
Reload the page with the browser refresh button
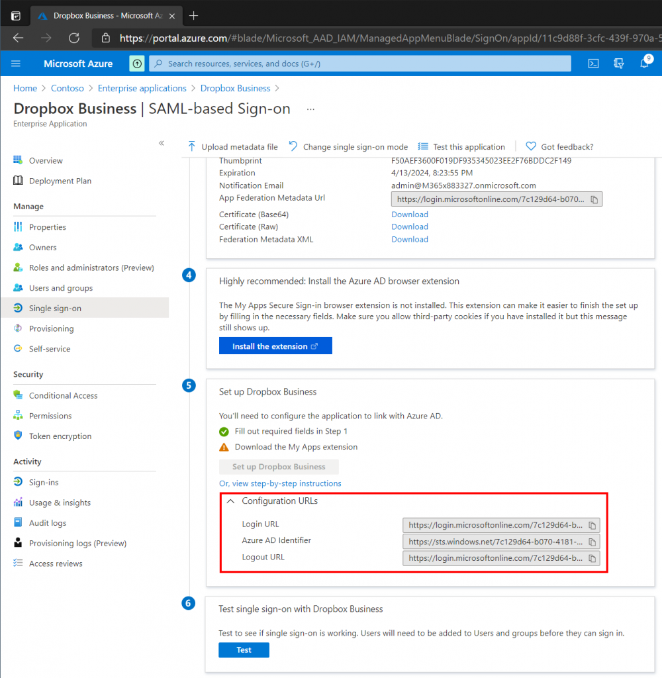74,38
